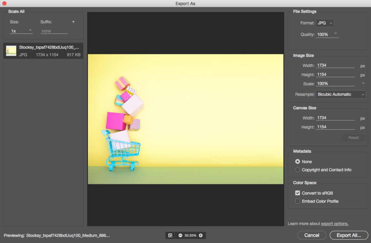The width and height of the screenshot is (371, 243).
Task: Enable Embed Color Profile checkbox
Action: pyautogui.click(x=297, y=201)
